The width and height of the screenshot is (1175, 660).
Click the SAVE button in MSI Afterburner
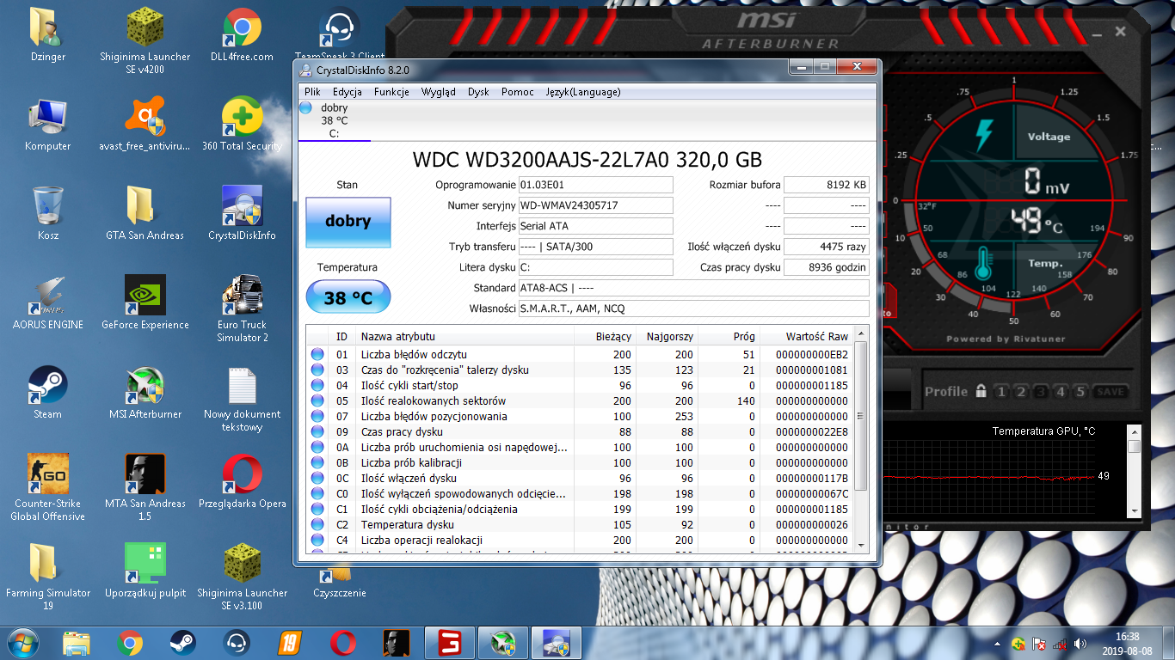pos(1110,392)
